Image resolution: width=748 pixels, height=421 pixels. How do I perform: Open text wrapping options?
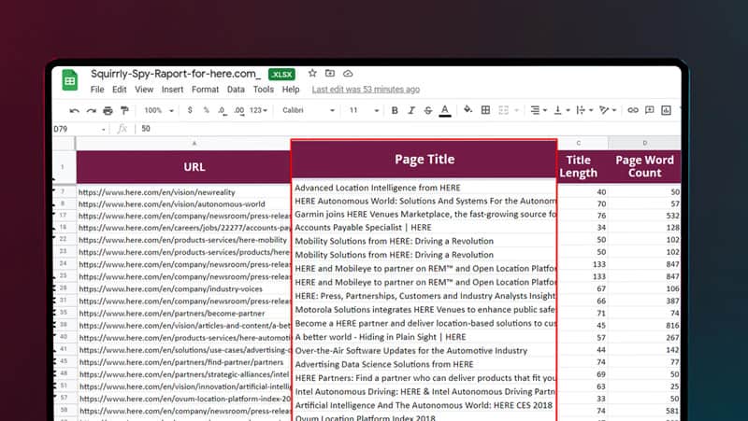point(584,110)
